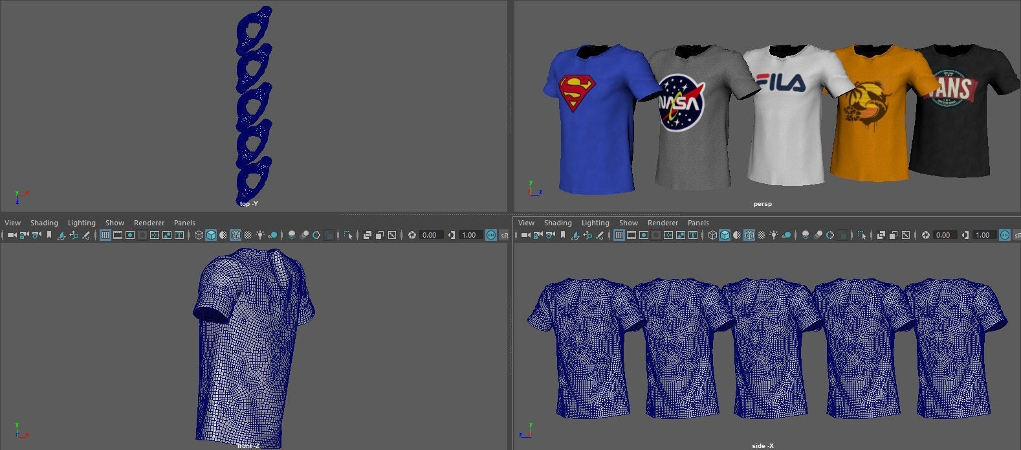This screenshot has height=450, width=1021.
Task: Click Select Camera icon in side -X panel
Action: tap(525, 235)
